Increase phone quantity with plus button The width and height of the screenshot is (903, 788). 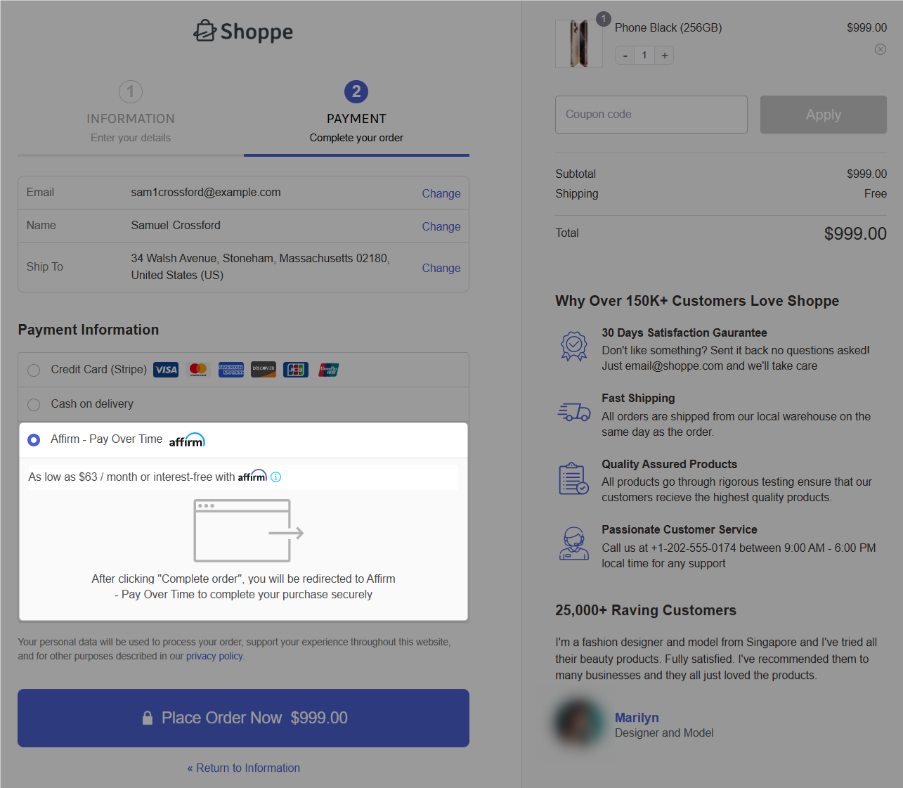tap(664, 56)
